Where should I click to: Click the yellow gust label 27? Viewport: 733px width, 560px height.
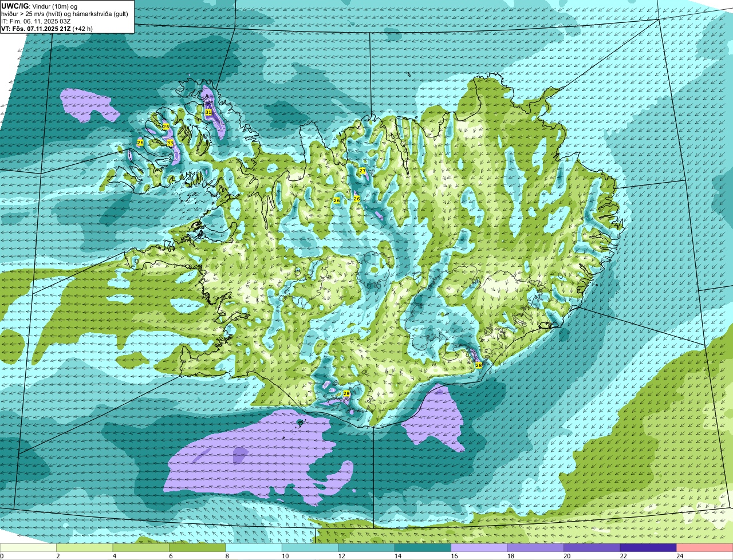[362, 171]
